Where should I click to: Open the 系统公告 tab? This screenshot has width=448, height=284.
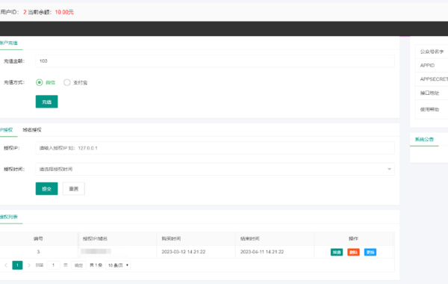424,139
